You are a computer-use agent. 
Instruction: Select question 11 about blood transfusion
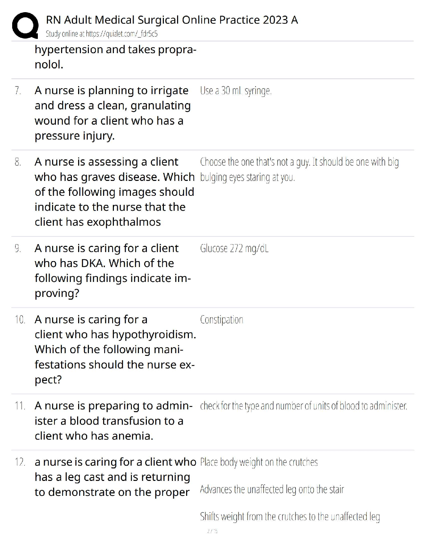pos(113,420)
